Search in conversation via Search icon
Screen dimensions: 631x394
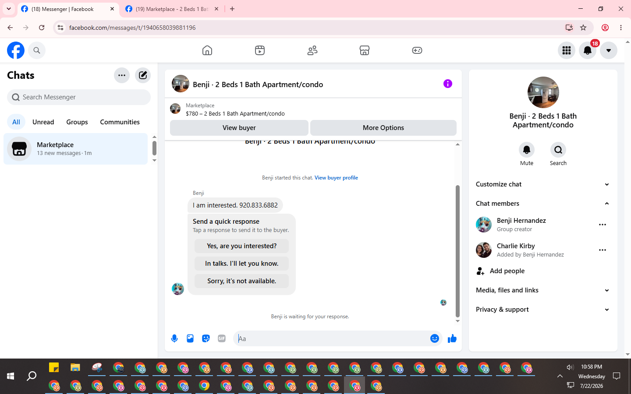point(558,150)
